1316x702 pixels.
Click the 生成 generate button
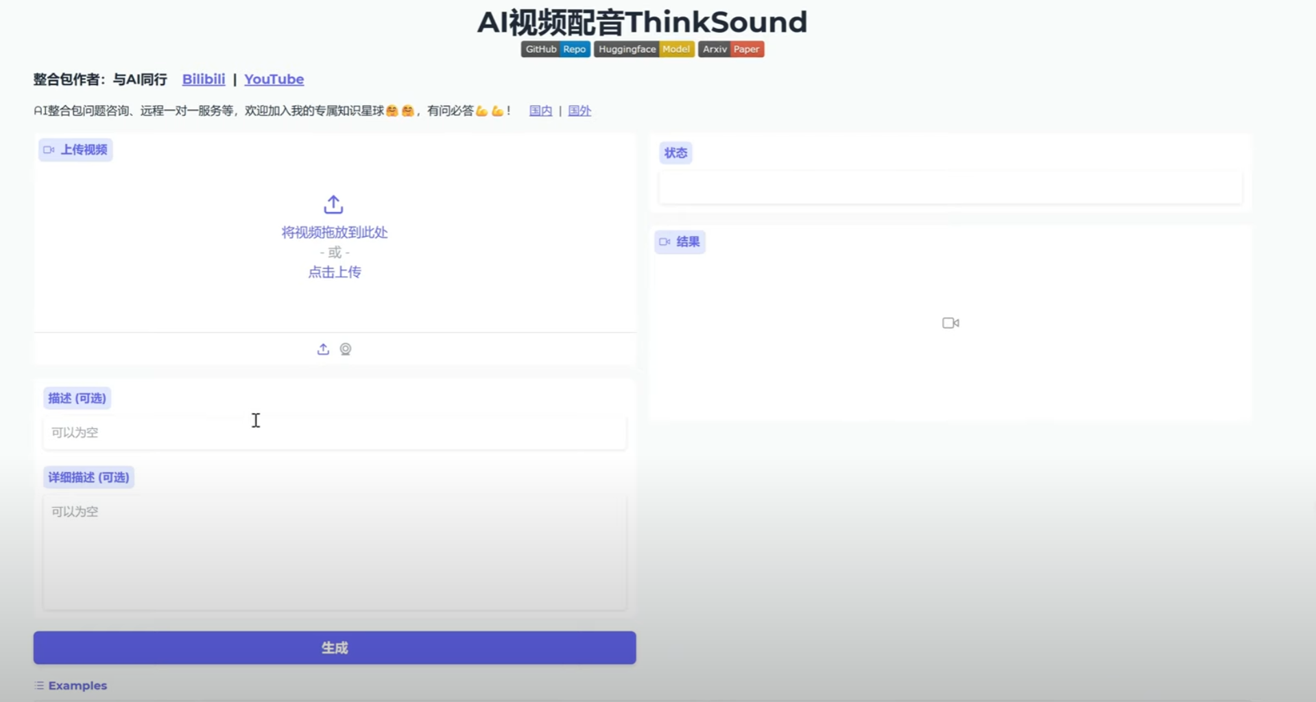(x=335, y=648)
